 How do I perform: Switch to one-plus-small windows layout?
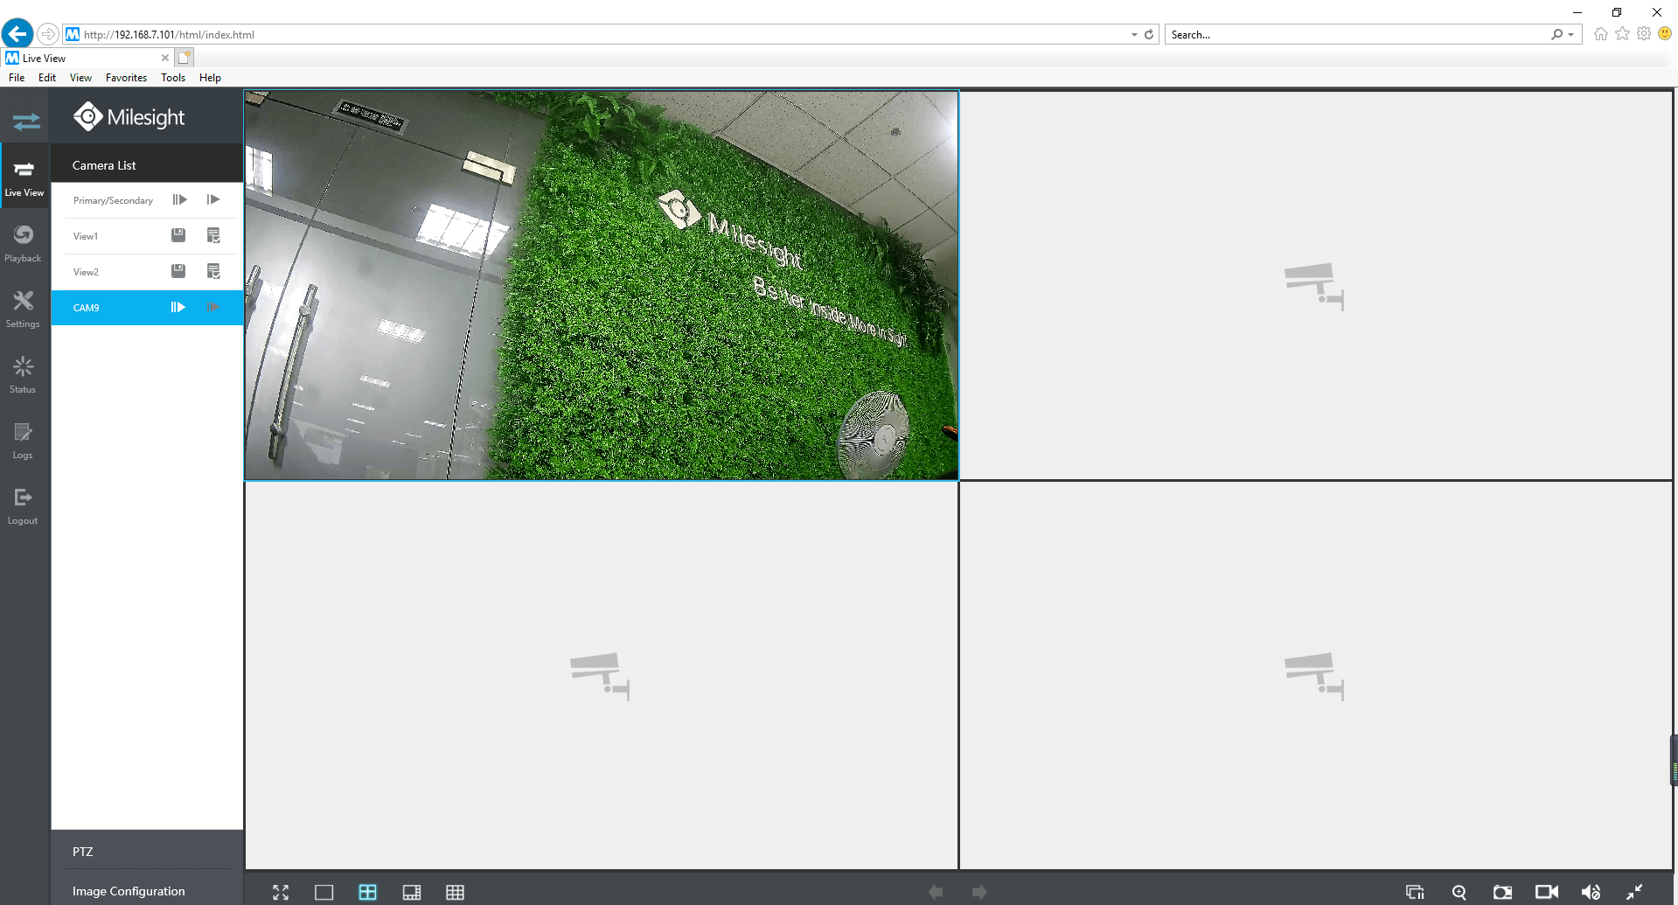(x=412, y=892)
